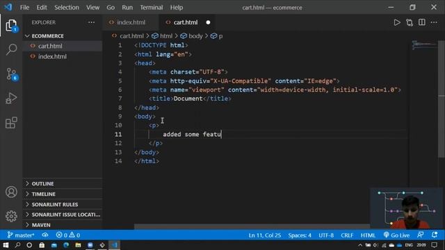The height and width of the screenshot is (250, 445).
Task: Open the Run menu
Action: (127, 8)
